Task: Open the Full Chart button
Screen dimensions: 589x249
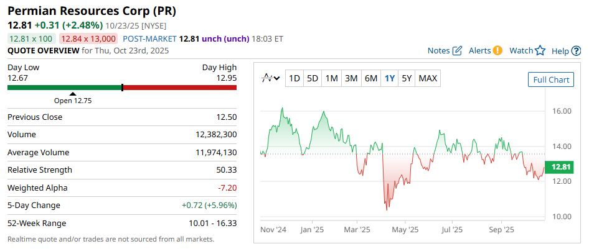Action: (x=551, y=79)
